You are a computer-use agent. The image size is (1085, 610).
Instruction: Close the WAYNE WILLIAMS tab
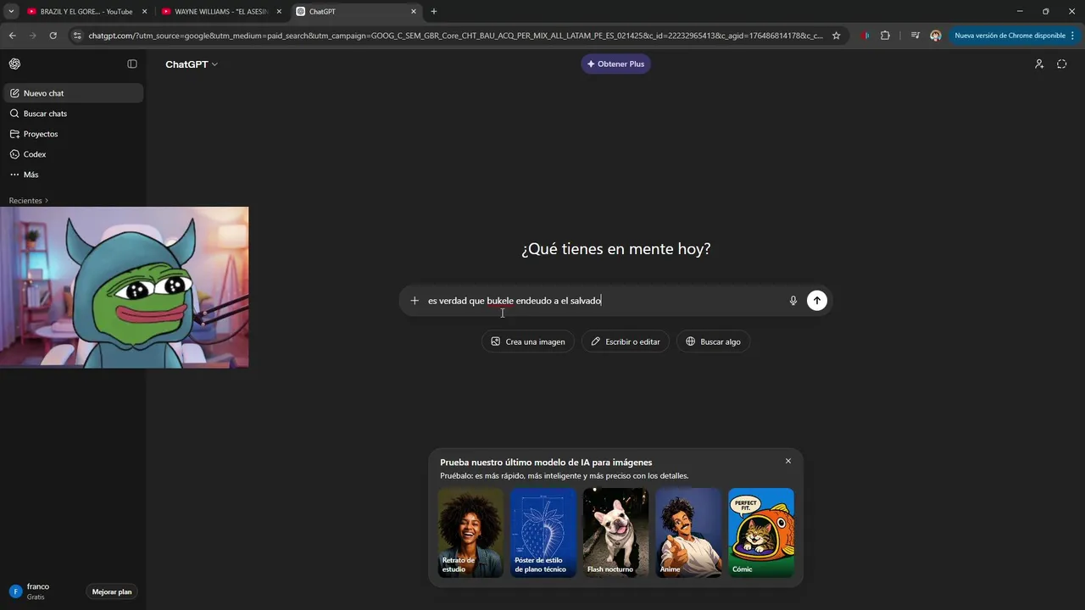click(x=279, y=12)
